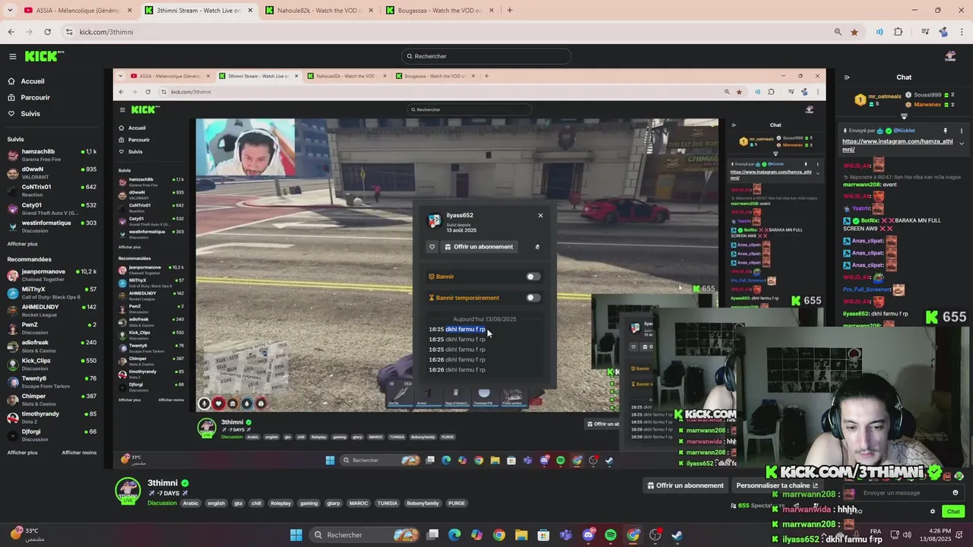Open the Kick hamburger menu

pos(12,56)
